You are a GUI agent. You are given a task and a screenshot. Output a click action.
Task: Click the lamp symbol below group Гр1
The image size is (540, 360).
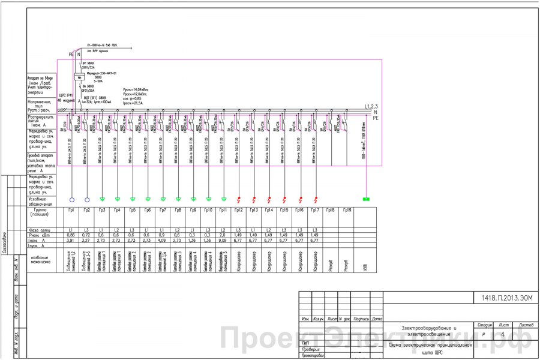coord(73,198)
